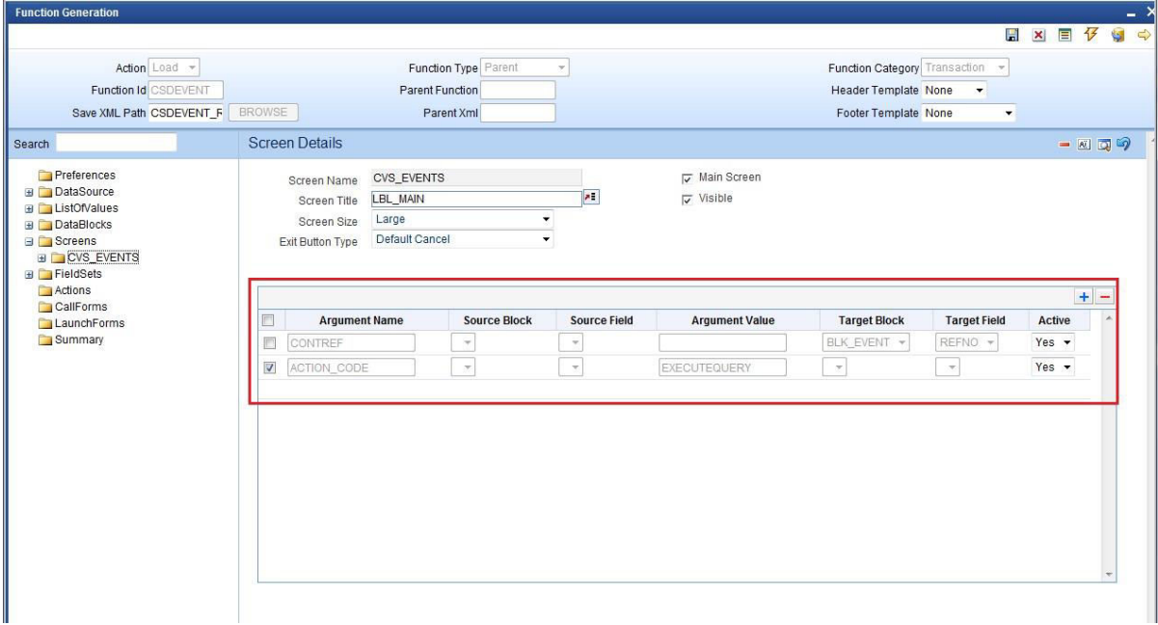The width and height of the screenshot is (1158, 625).
Task: Open the Footer Template dropdown
Action: click(969, 113)
